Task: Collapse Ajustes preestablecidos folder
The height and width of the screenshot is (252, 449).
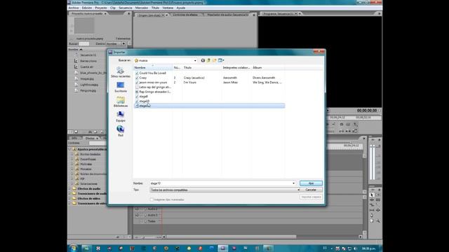Action: point(70,149)
